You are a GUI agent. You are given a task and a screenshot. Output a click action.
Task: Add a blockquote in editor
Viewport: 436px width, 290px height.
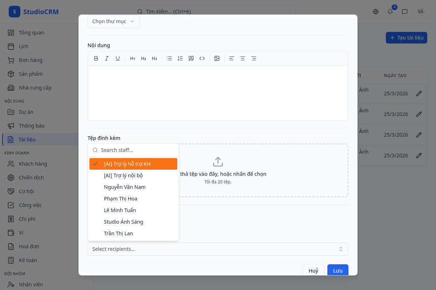191,58
